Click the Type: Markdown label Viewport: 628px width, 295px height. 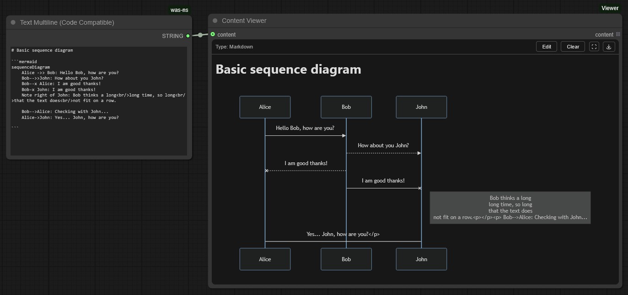point(234,47)
